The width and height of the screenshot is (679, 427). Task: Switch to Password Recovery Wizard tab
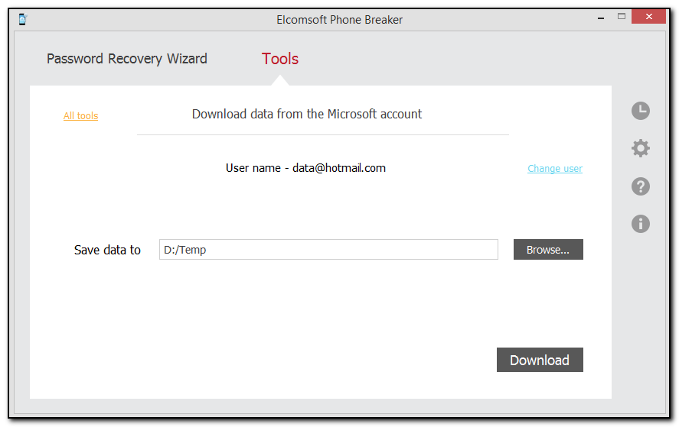pos(127,59)
